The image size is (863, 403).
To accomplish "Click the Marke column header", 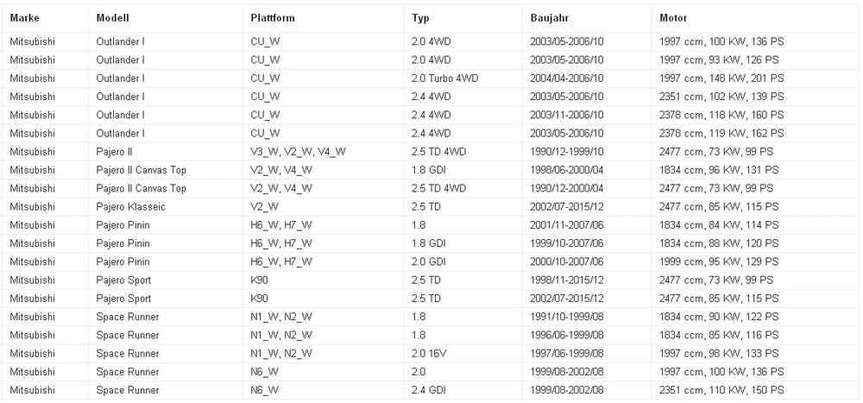I will (45, 18).
